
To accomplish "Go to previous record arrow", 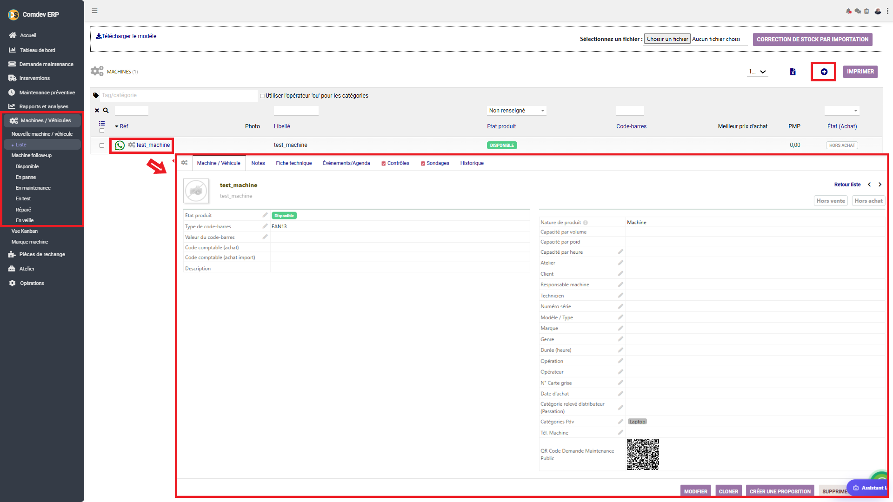I will [869, 185].
